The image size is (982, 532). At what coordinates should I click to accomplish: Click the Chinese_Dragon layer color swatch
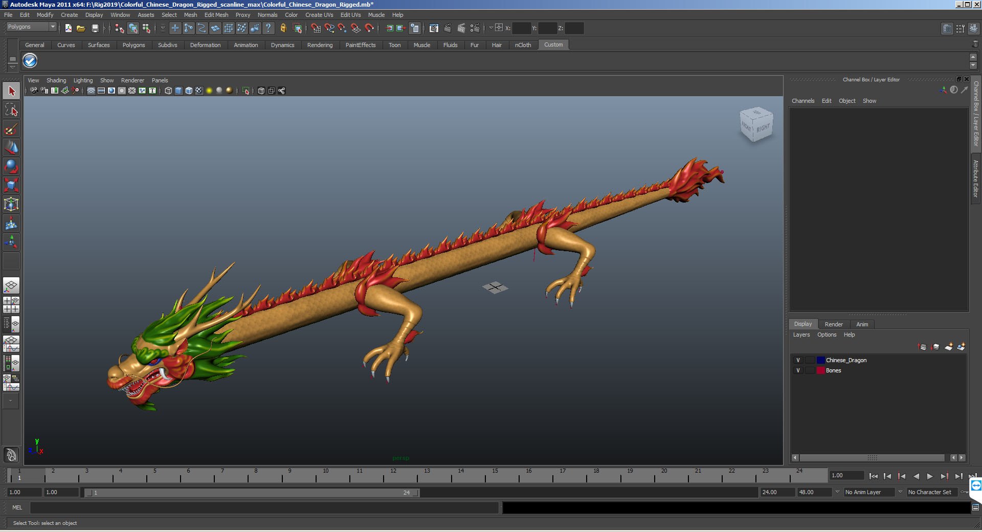(820, 360)
